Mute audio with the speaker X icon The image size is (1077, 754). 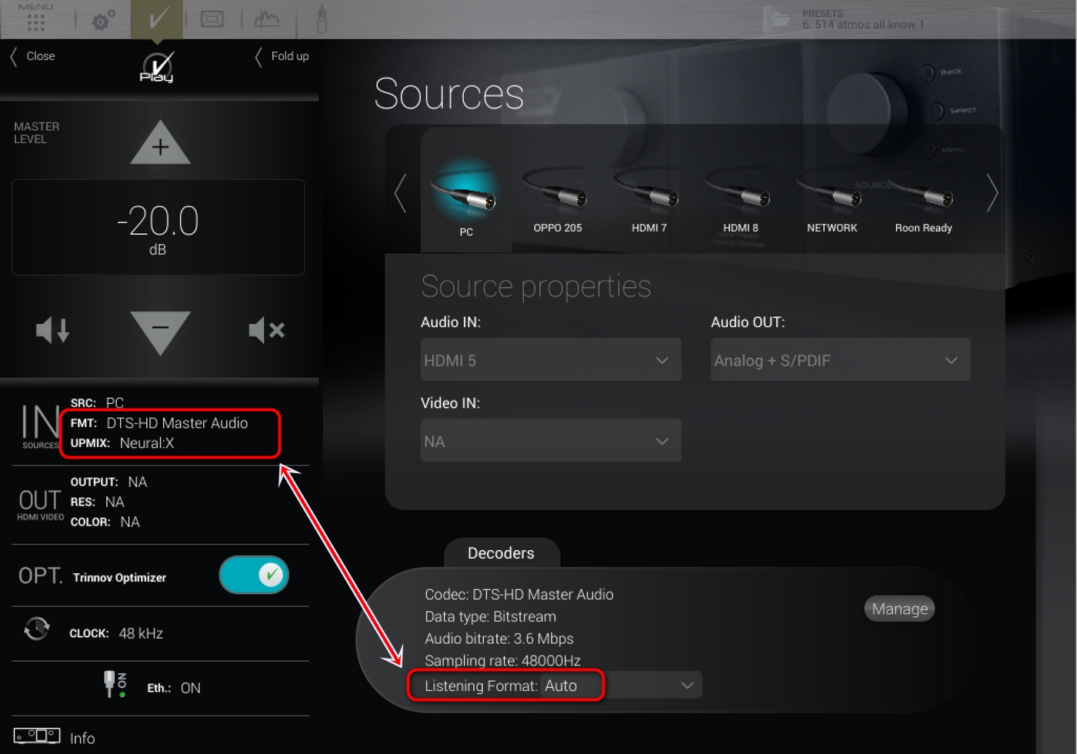coord(267,330)
